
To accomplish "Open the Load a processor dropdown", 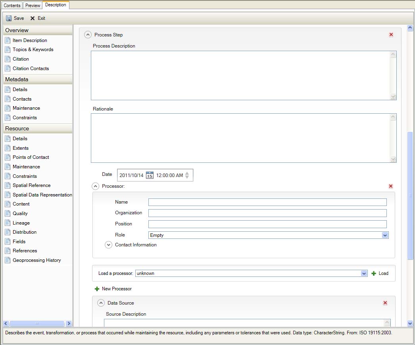I will (364, 273).
